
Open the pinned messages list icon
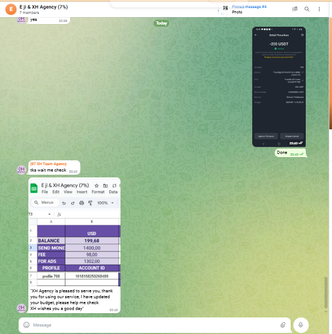(294, 9)
